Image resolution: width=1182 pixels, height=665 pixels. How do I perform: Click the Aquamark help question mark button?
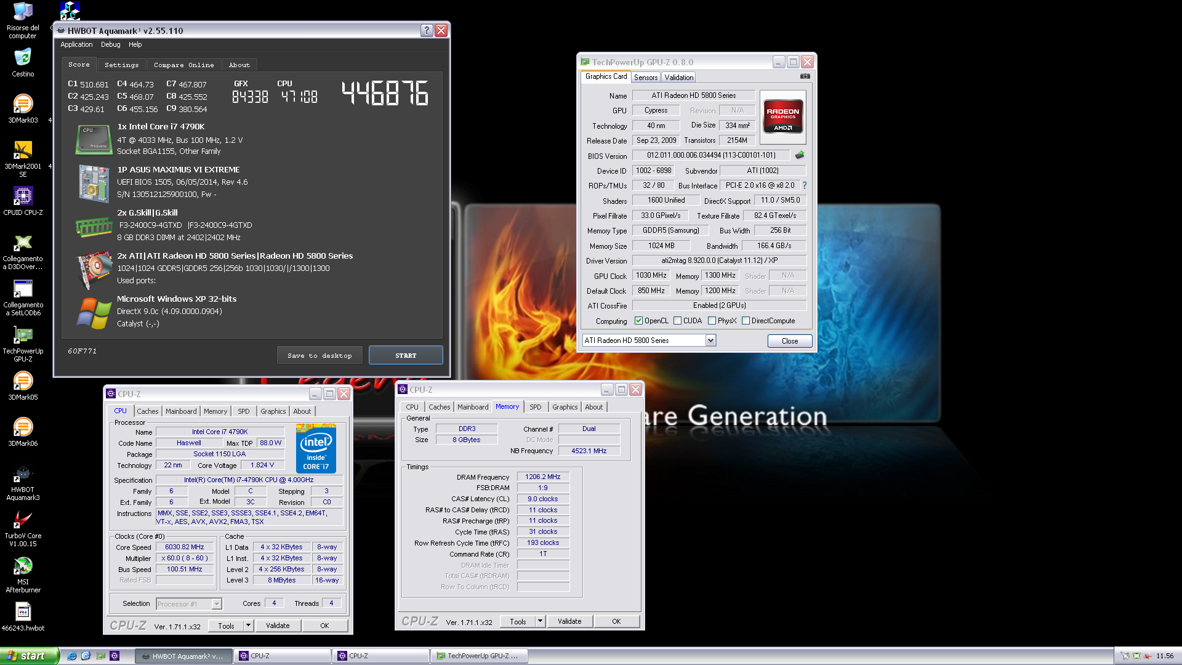tap(427, 31)
